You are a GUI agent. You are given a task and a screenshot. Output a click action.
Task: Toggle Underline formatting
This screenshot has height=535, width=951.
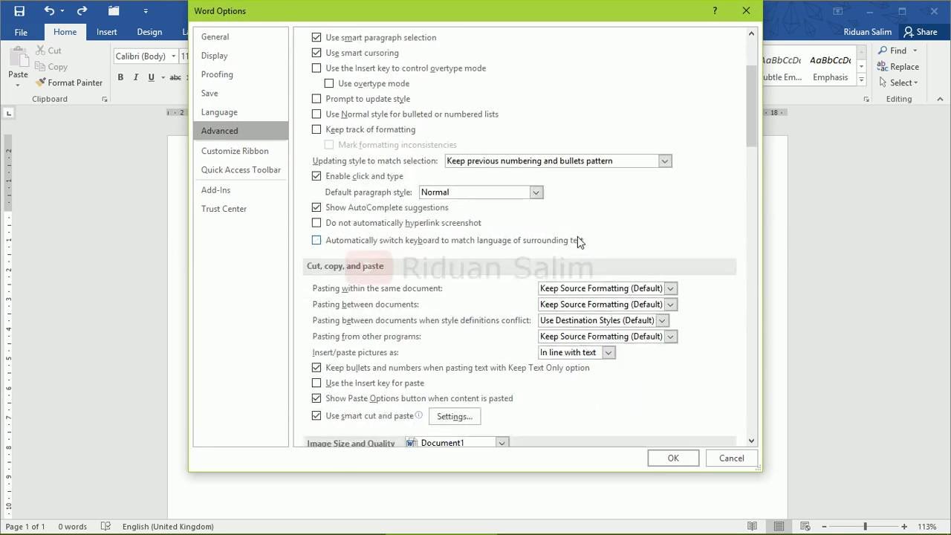point(152,77)
